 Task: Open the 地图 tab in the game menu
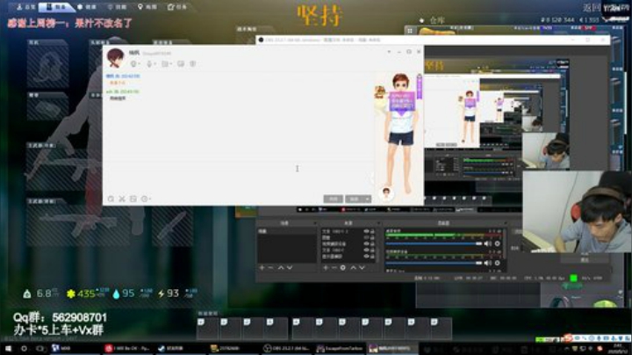click(x=147, y=7)
